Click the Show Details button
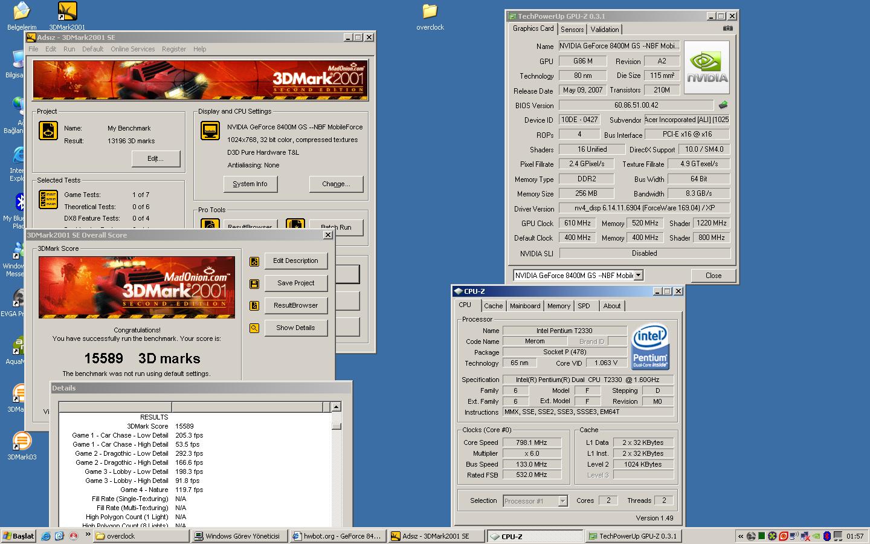Viewport: 870px width, 544px height. coord(295,328)
